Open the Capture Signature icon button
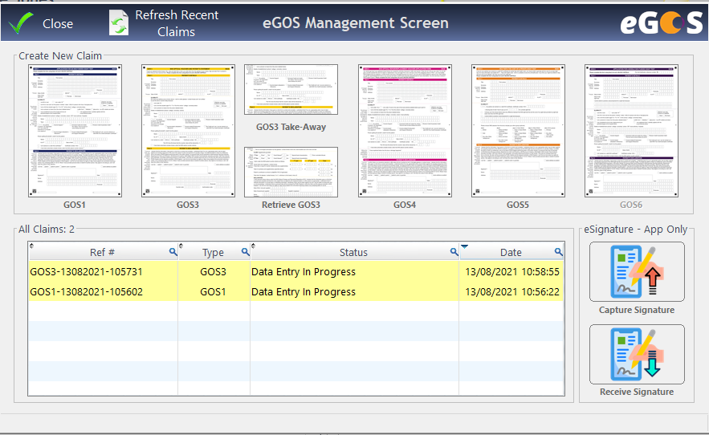The image size is (709, 435). tap(637, 272)
